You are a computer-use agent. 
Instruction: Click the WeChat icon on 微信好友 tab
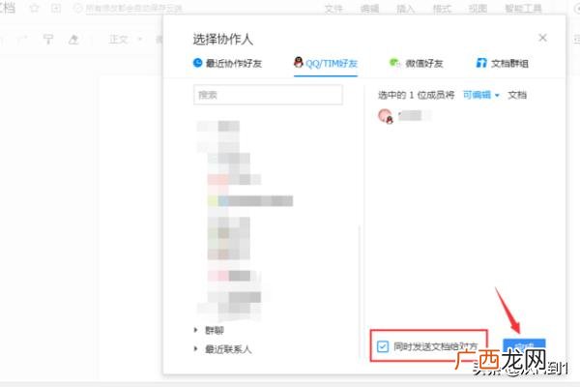[394, 63]
